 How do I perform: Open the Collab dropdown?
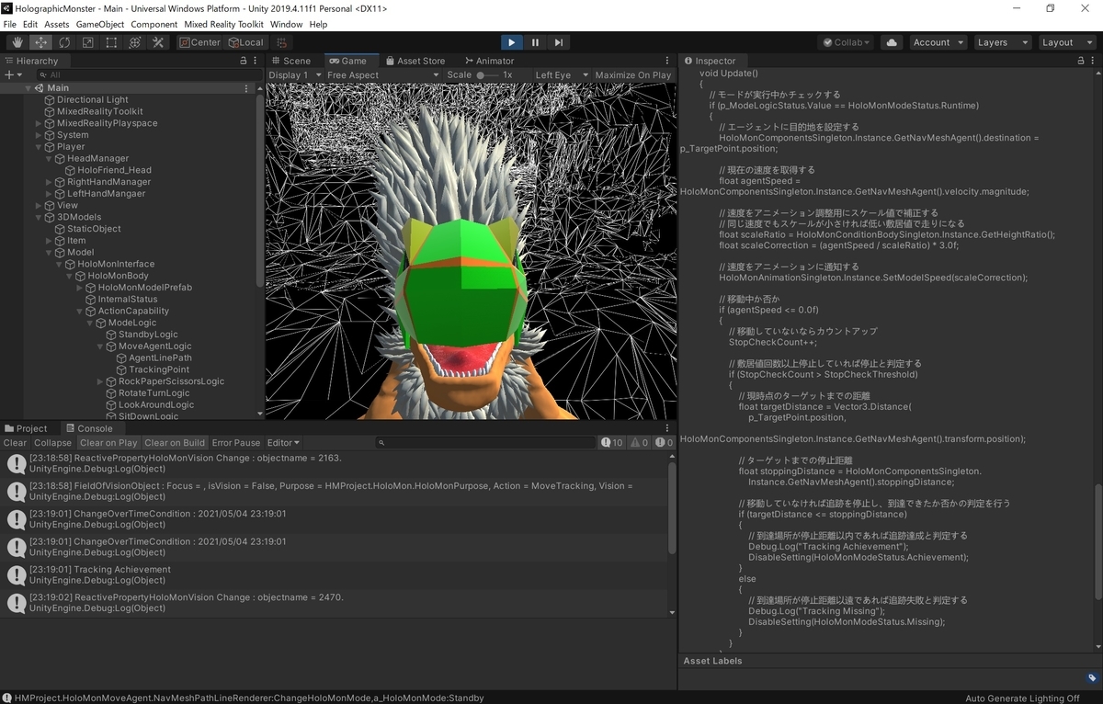[846, 42]
